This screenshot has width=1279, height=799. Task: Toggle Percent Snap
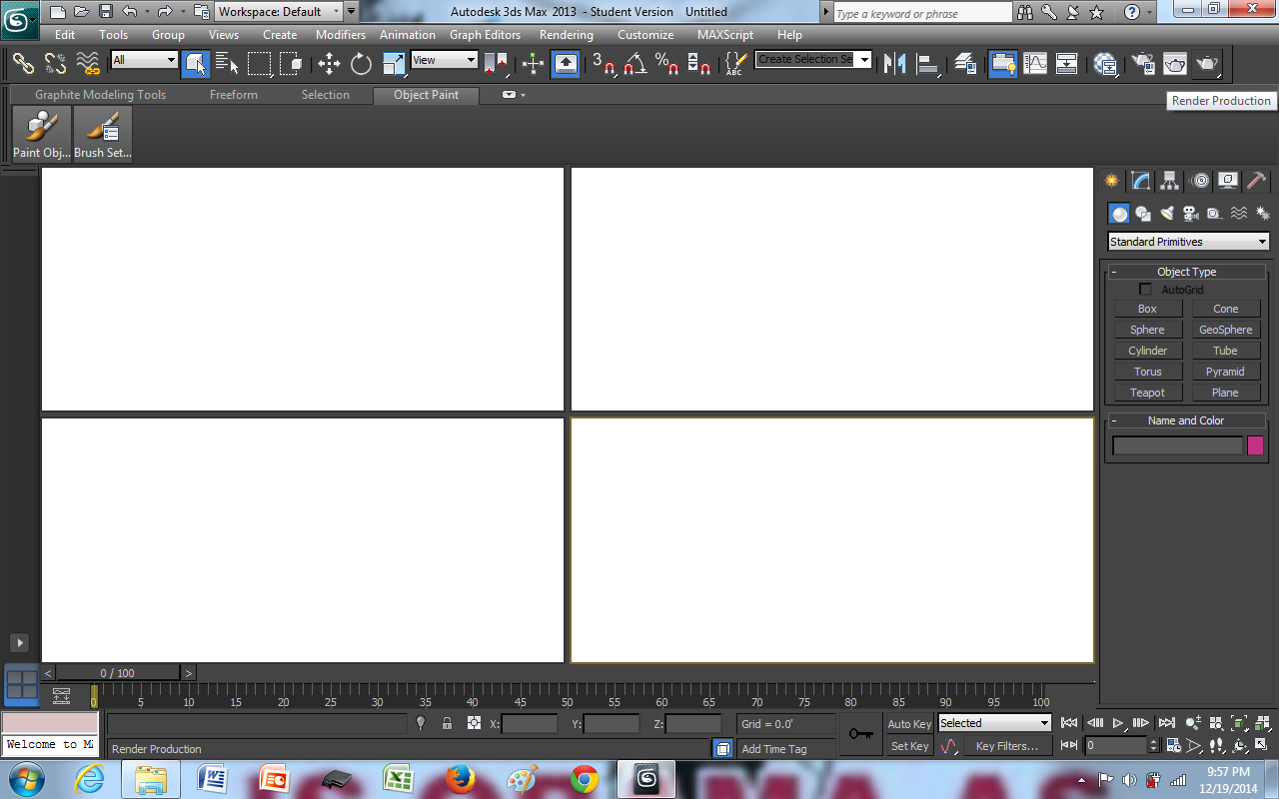point(667,64)
